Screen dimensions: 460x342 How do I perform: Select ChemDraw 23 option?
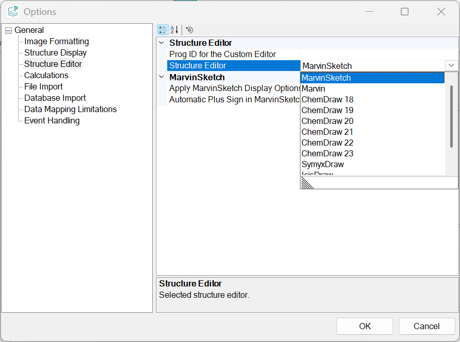(327, 154)
